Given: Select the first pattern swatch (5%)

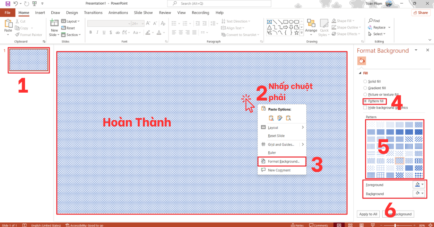Looking at the screenshot, I should [x=371, y=124].
